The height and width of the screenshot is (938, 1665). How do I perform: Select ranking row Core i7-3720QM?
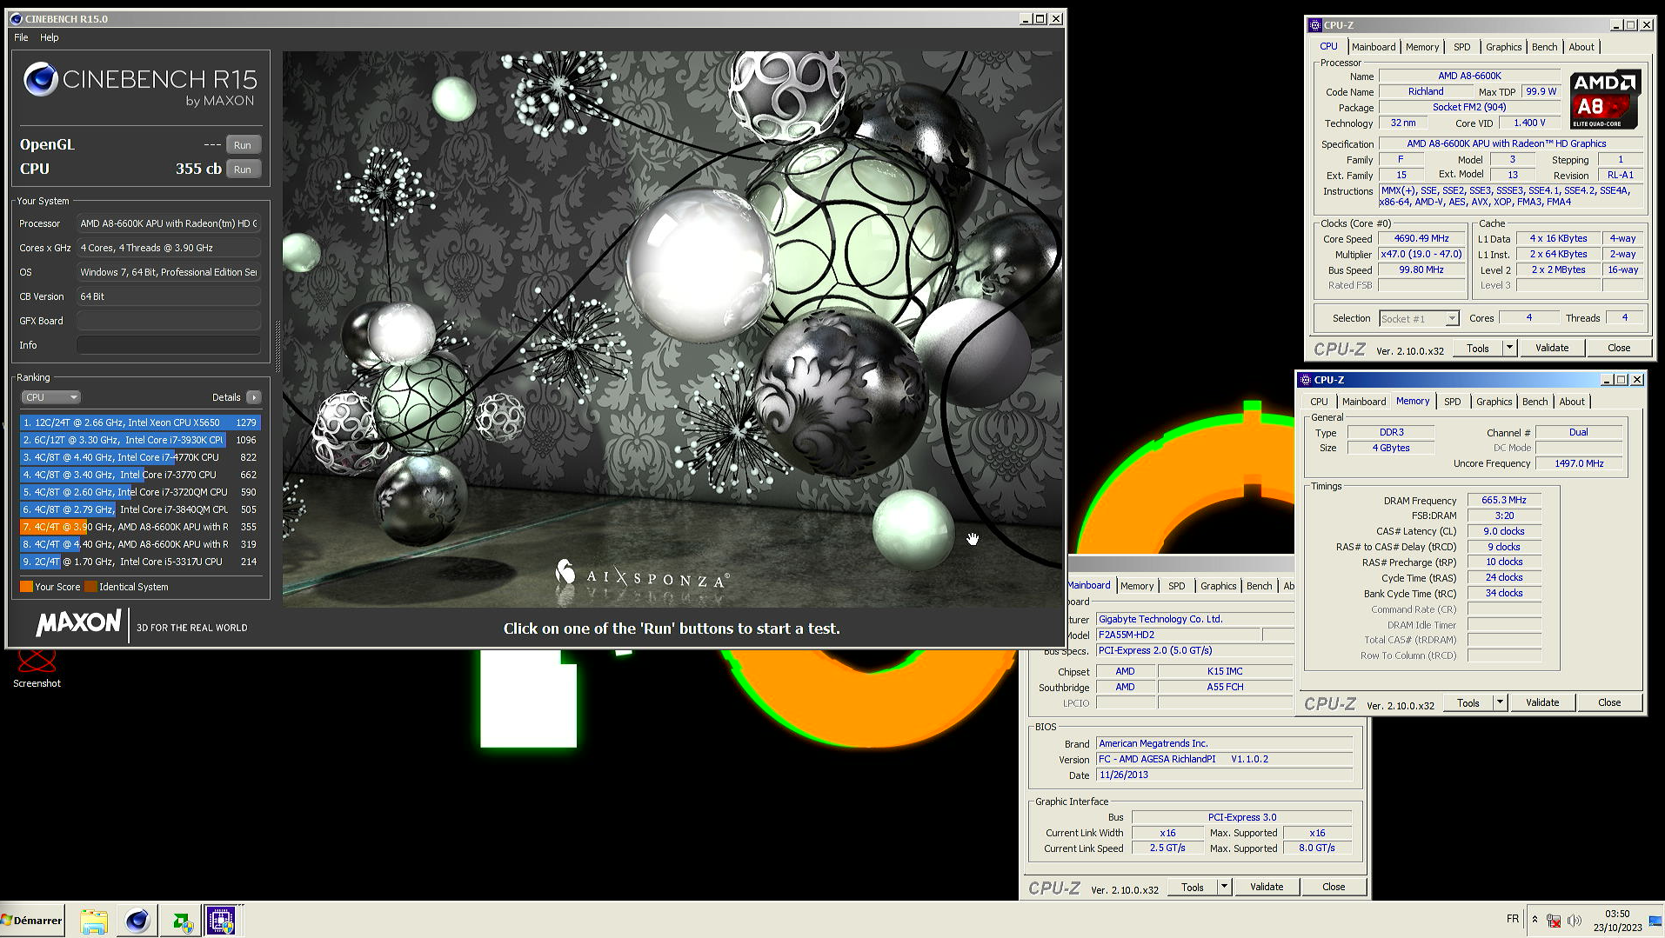(x=140, y=492)
